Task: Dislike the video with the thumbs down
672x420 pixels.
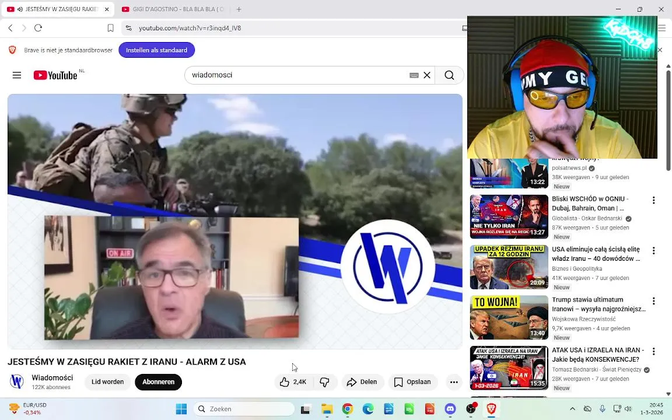Action: tap(325, 382)
